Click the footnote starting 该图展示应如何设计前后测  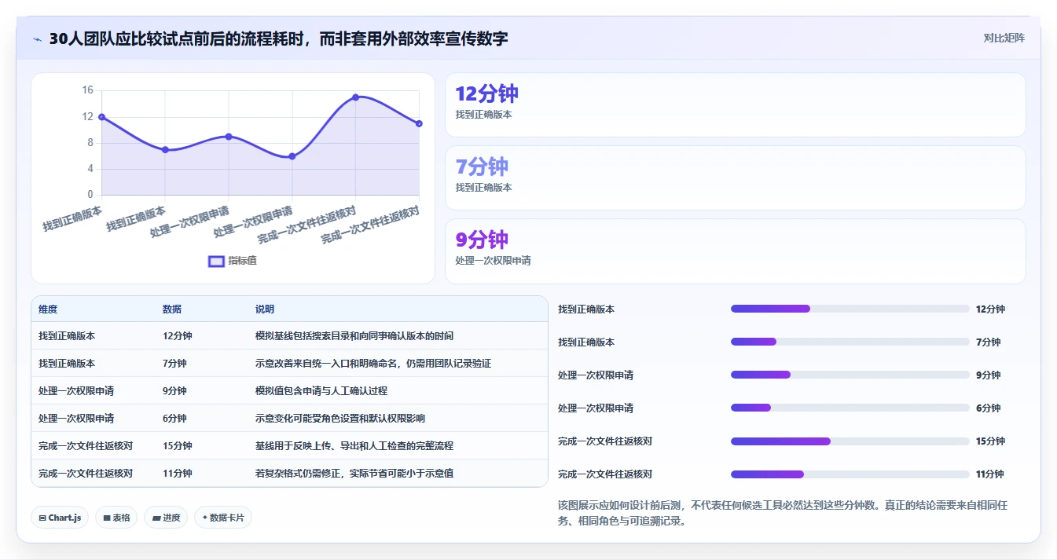point(782,512)
